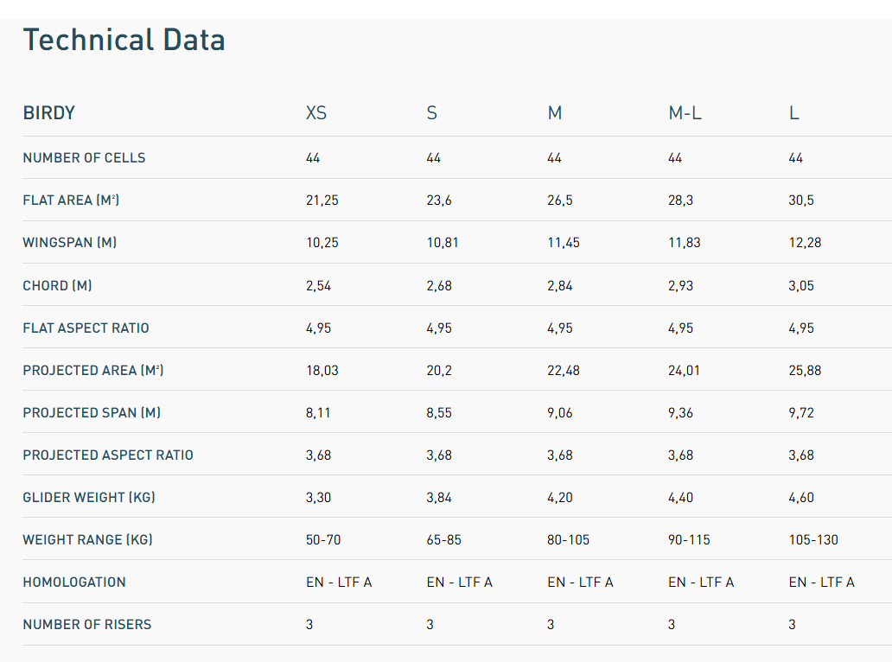Click the Projected Aspect Ratio row label
This screenshot has width=892, height=662.
coord(108,455)
